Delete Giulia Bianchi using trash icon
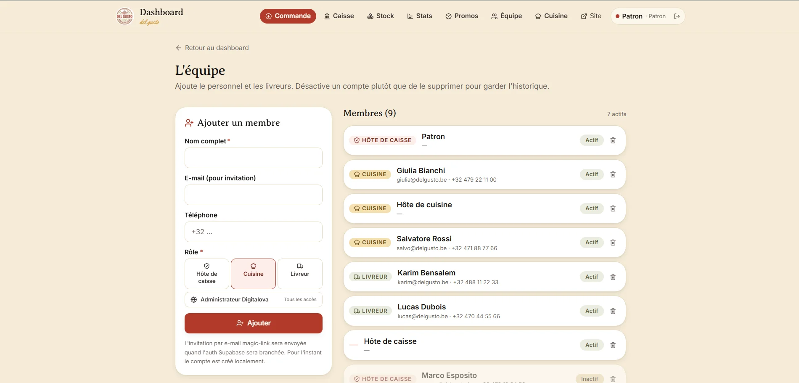 tap(613, 174)
